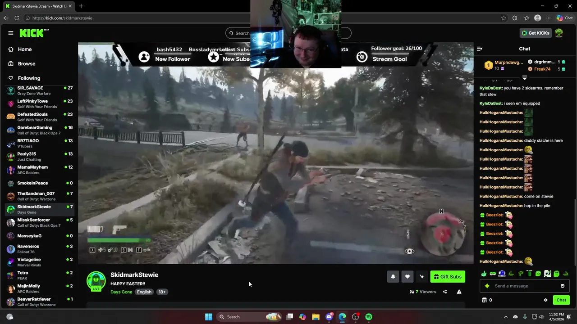This screenshot has height=324, width=577.
Task: Click the English language tag
Action: pyautogui.click(x=144, y=292)
